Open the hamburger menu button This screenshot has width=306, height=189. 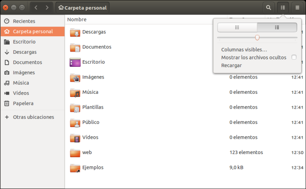pos(297,7)
